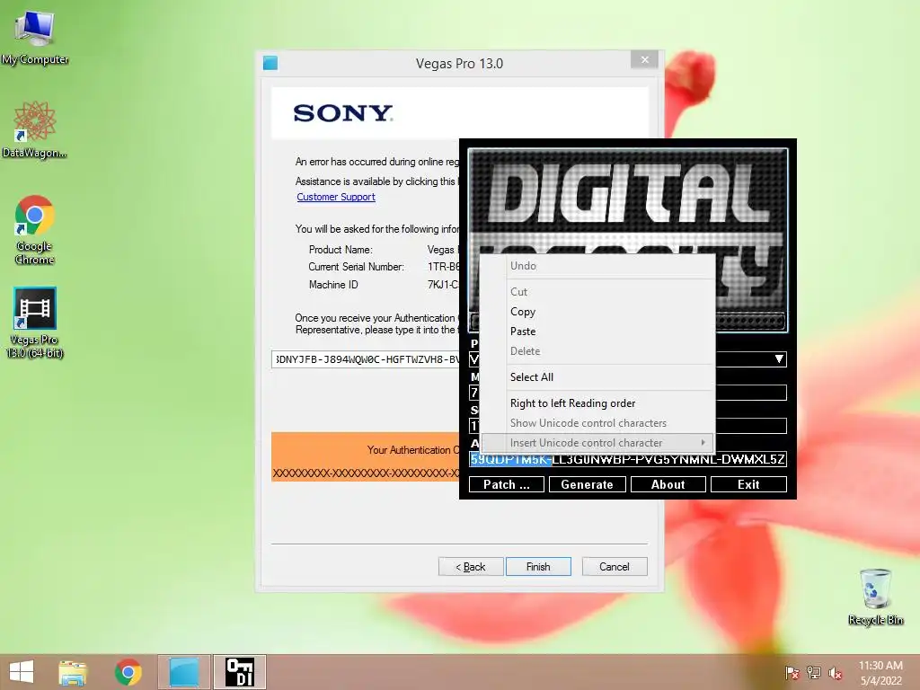Click the orange "Your Authentication" banner text

(413, 450)
